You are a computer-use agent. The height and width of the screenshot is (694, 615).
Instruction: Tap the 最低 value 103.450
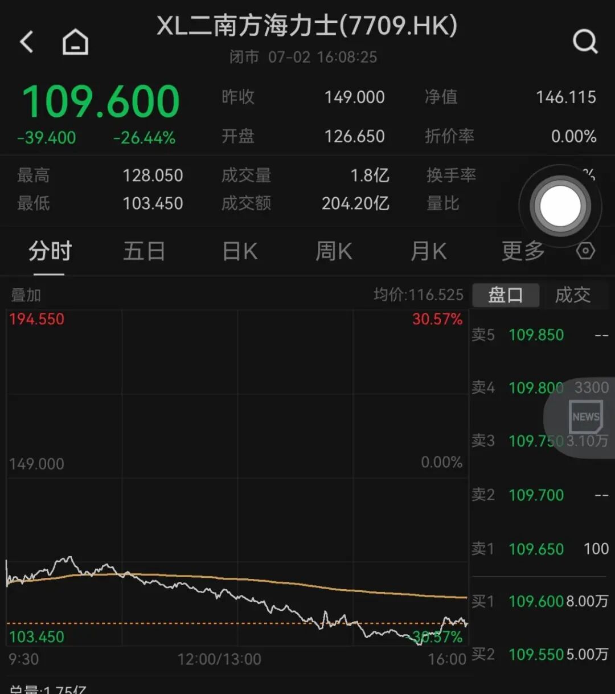pyautogui.click(x=153, y=203)
